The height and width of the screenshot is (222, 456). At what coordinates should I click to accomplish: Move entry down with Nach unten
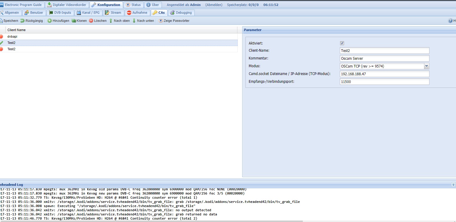143,21
